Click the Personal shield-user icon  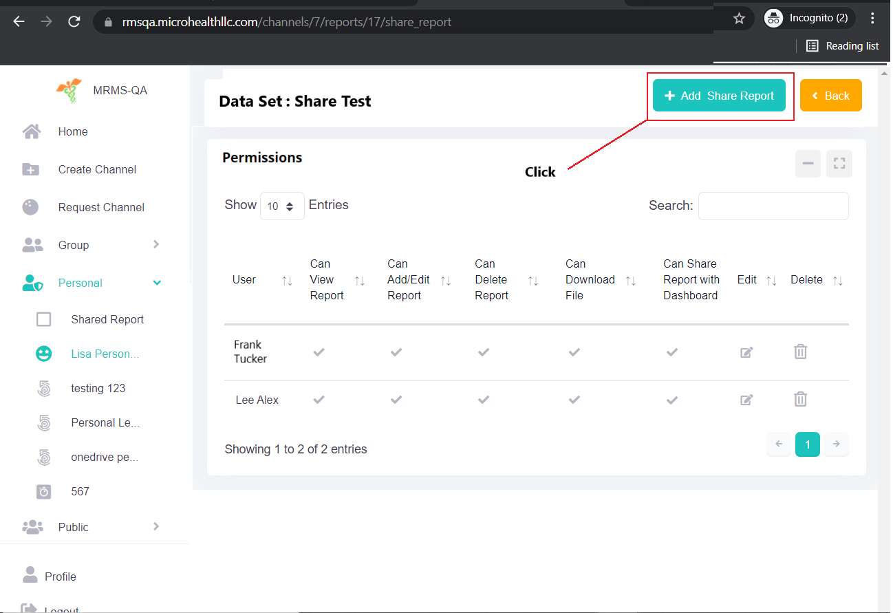[32, 283]
